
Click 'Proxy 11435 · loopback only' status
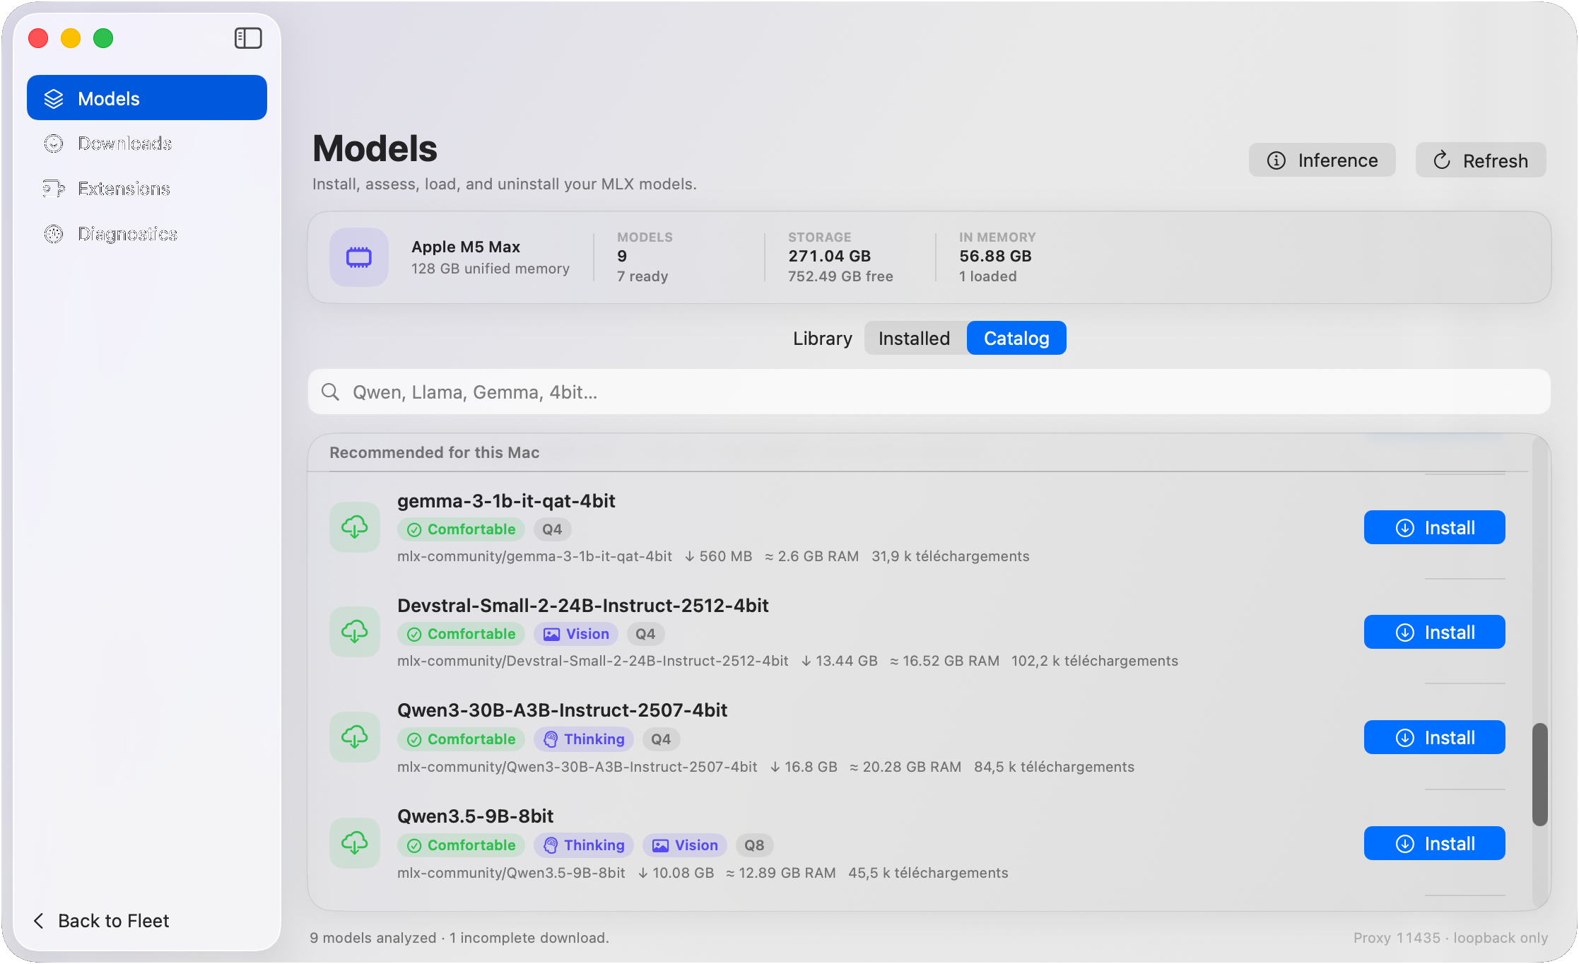coord(1450,938)
